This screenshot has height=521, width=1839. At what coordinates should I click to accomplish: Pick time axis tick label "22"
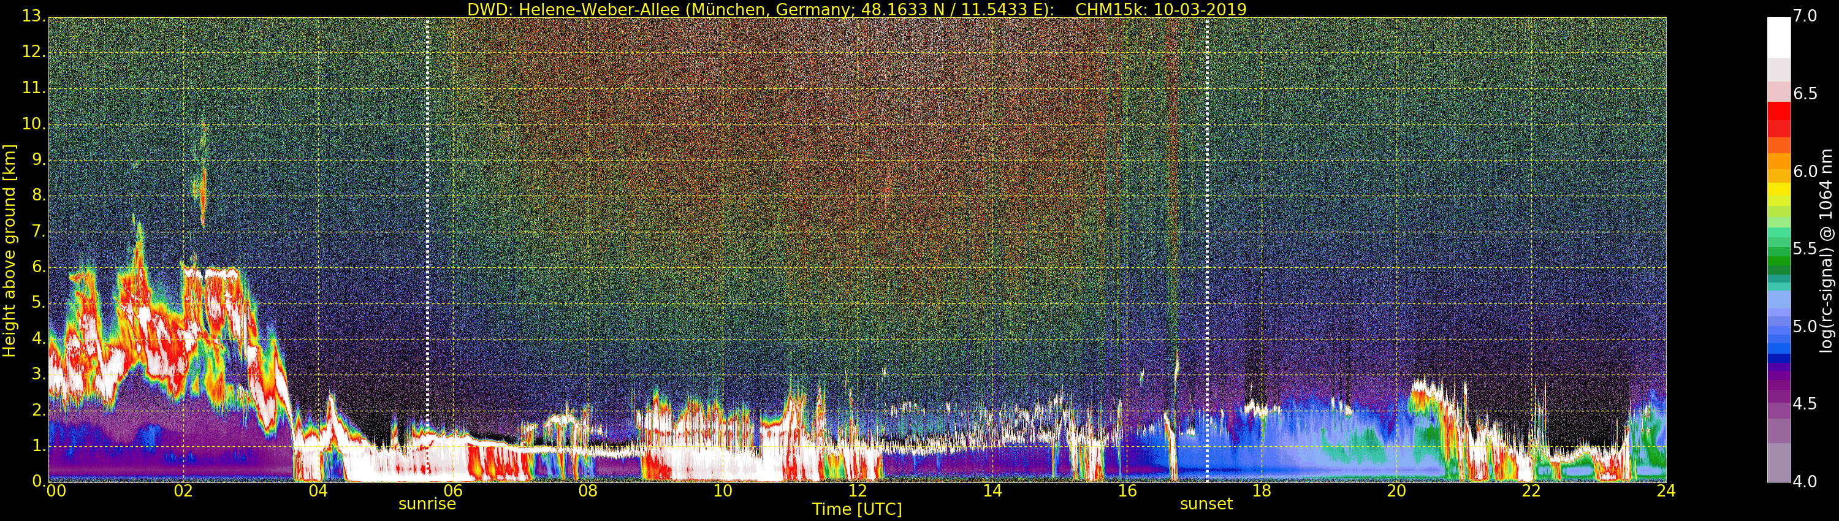pyautogui.click(x=1531, y=491)
